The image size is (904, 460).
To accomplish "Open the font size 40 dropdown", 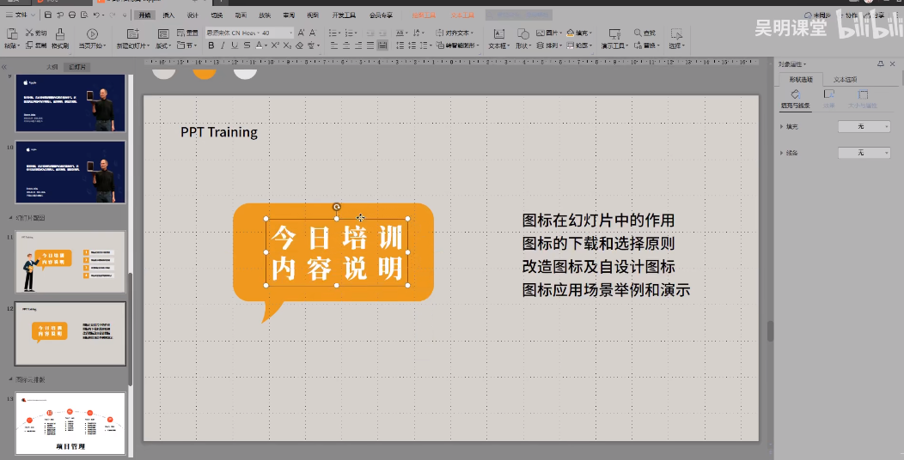I will point(290,33).
